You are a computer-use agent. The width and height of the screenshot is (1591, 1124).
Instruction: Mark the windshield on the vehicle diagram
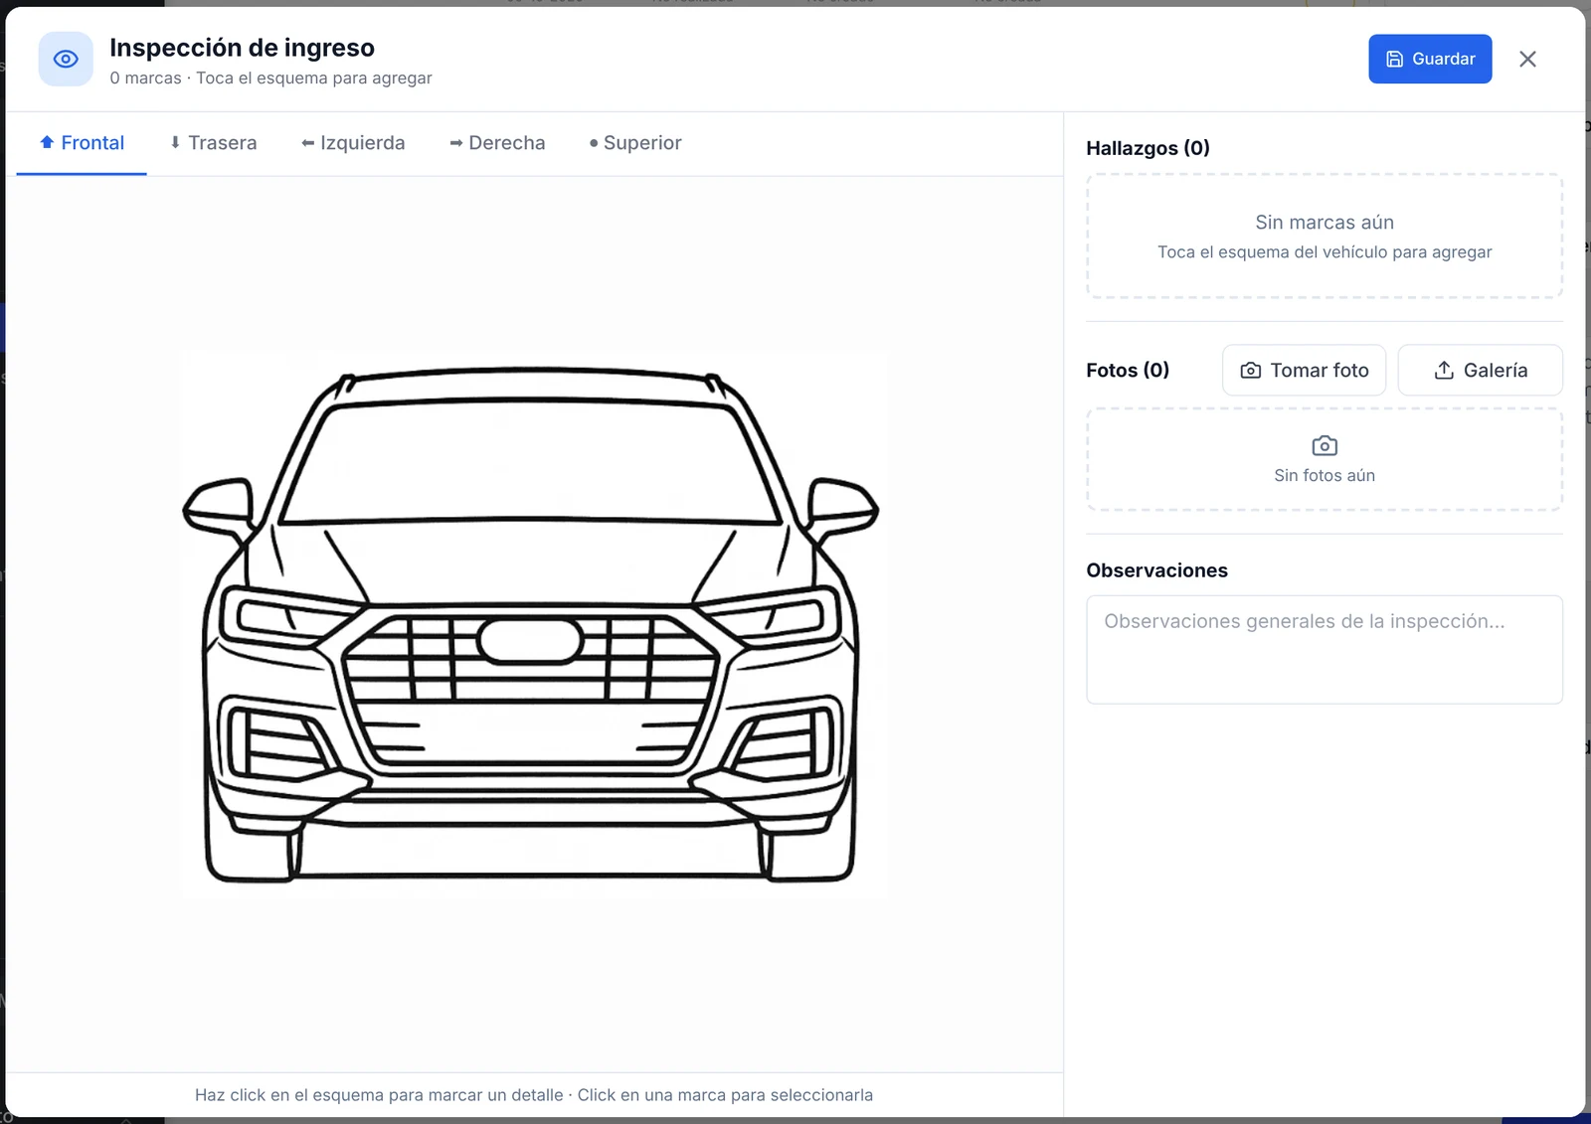pos(530,462)
